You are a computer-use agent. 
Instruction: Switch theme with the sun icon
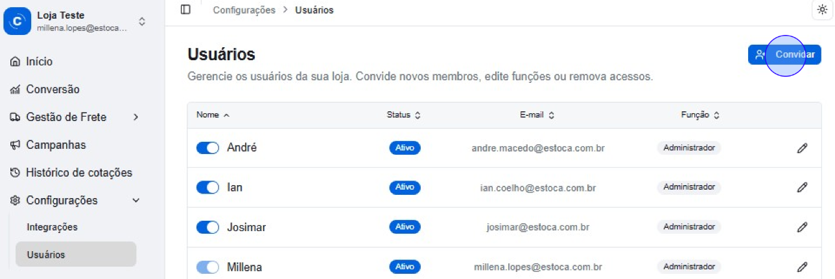[823, 10]
